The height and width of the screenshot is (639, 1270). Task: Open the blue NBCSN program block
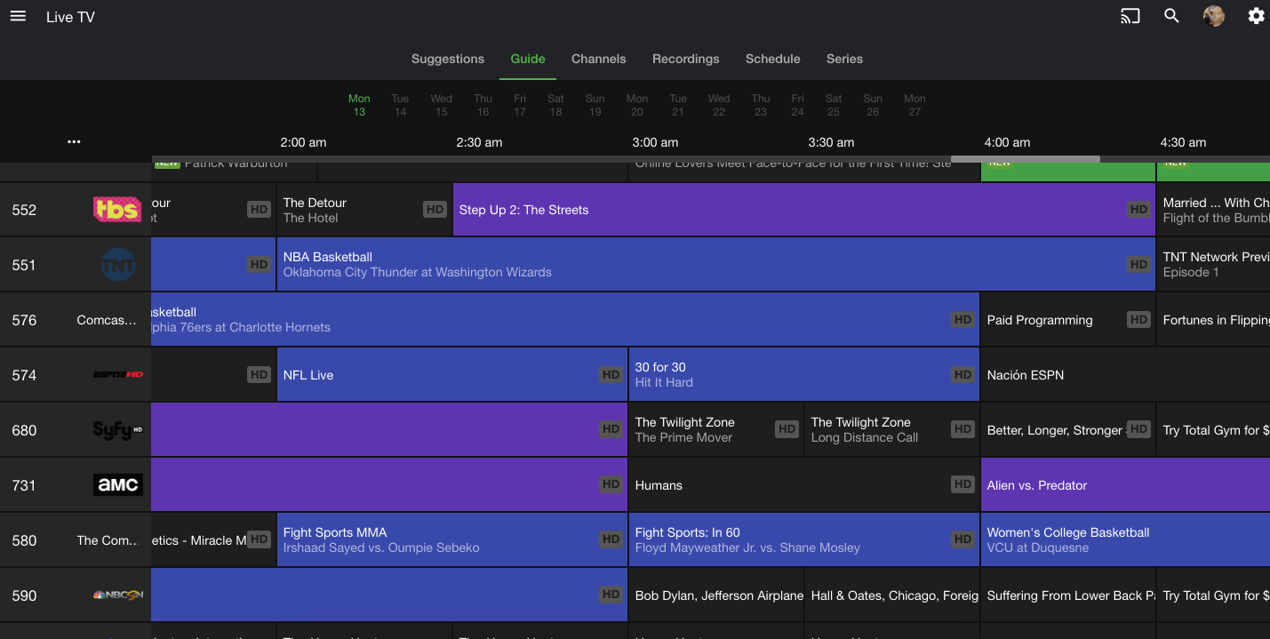[389, 595]
